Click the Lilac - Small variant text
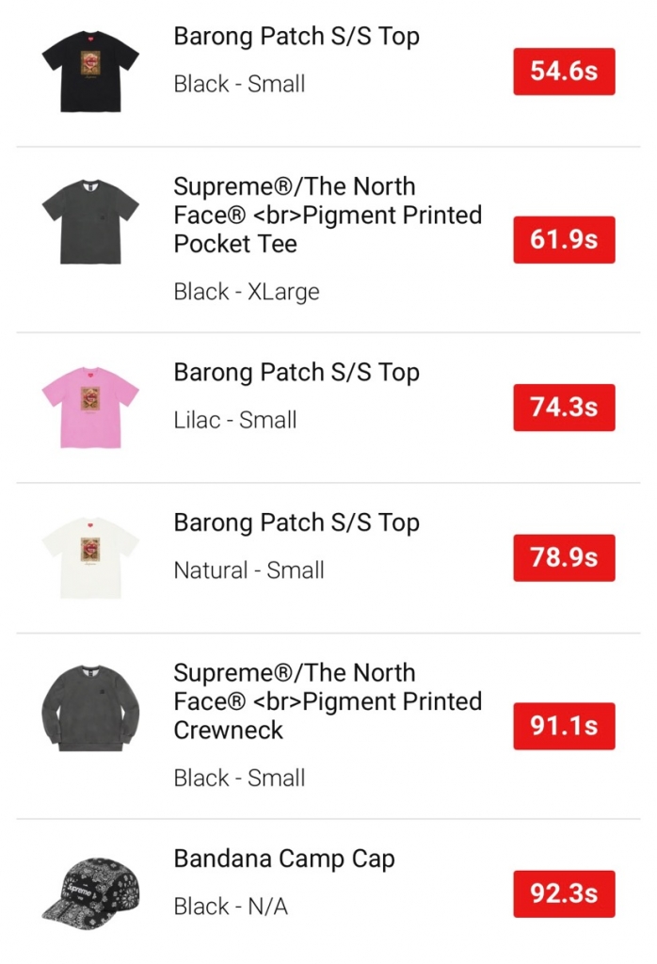The width and height of the screenshot is (657, 964). pos(235,420)
